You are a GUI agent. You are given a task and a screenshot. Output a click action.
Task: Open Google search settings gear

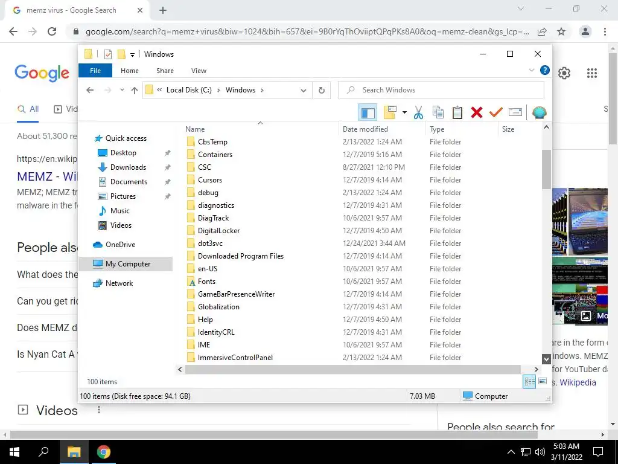click(564, 73)
